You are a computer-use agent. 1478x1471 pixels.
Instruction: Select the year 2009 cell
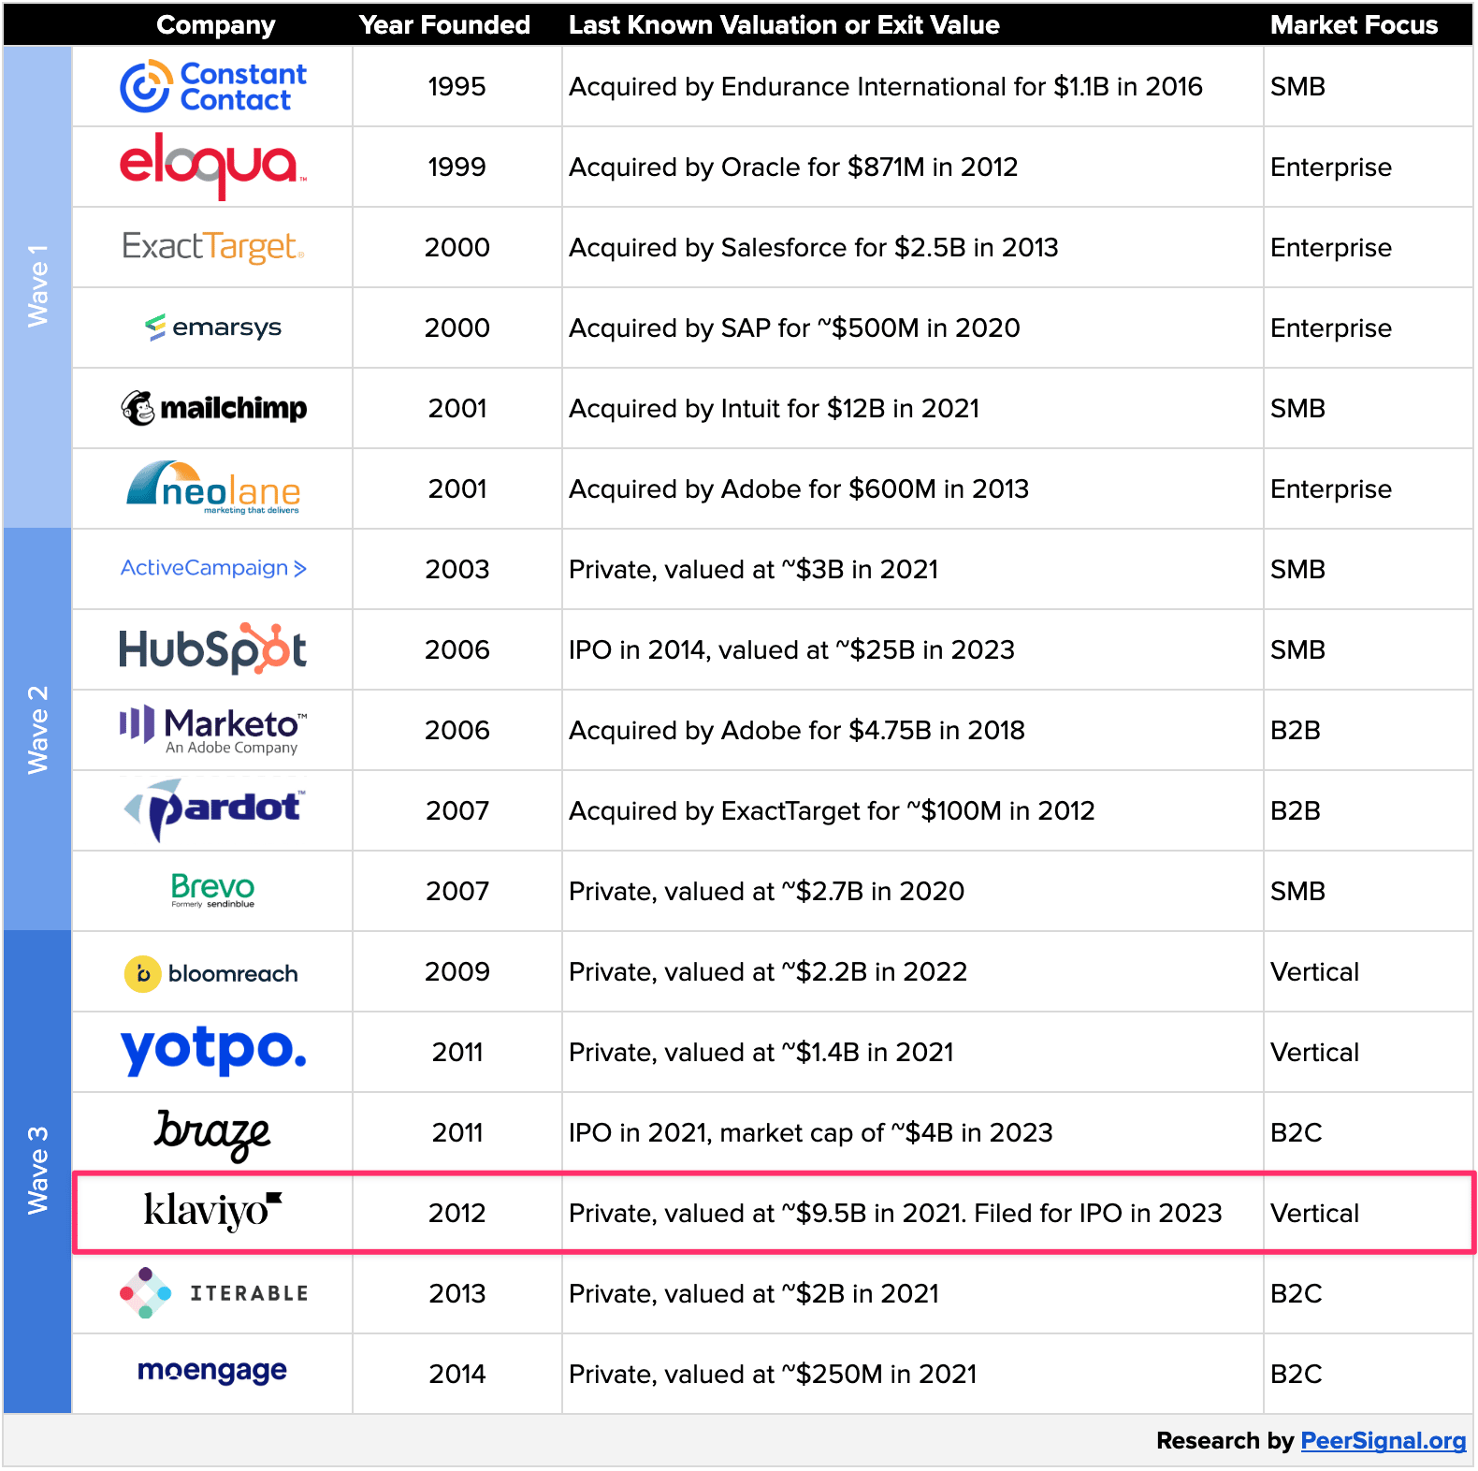(456, 972)
